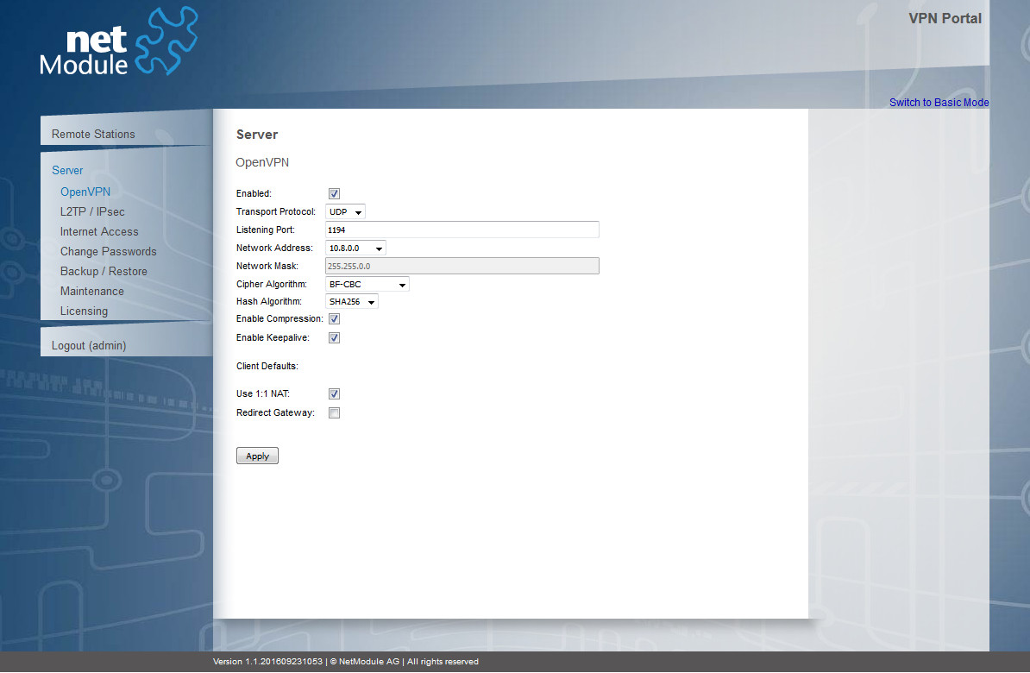
Task: Select the Server menu section
Action: [67, 170]
